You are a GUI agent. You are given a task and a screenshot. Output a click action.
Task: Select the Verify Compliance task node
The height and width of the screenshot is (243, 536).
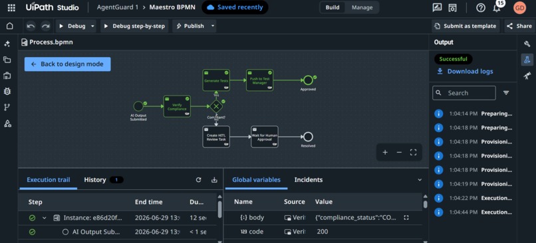(177, 106)
